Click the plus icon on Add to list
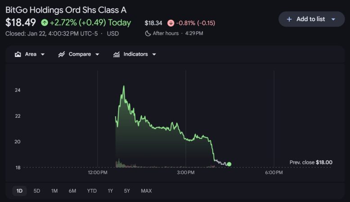This screenshot has width=350, height=202. tap(289, 19)
